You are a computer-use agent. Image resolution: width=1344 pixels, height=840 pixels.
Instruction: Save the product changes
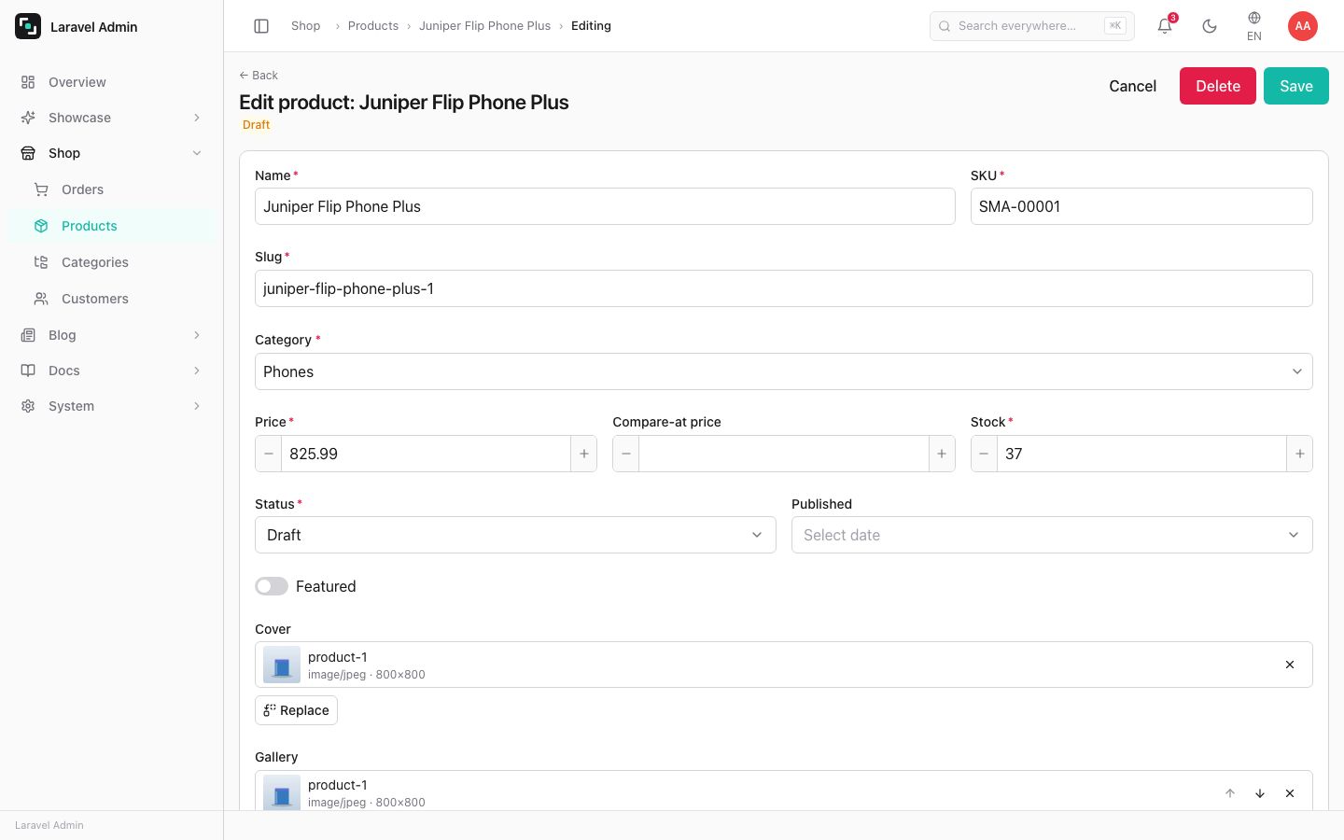click(x=1296, y=86)
